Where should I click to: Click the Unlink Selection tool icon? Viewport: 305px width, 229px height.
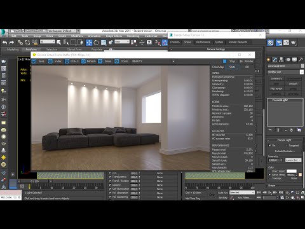(x=27, y=43)
